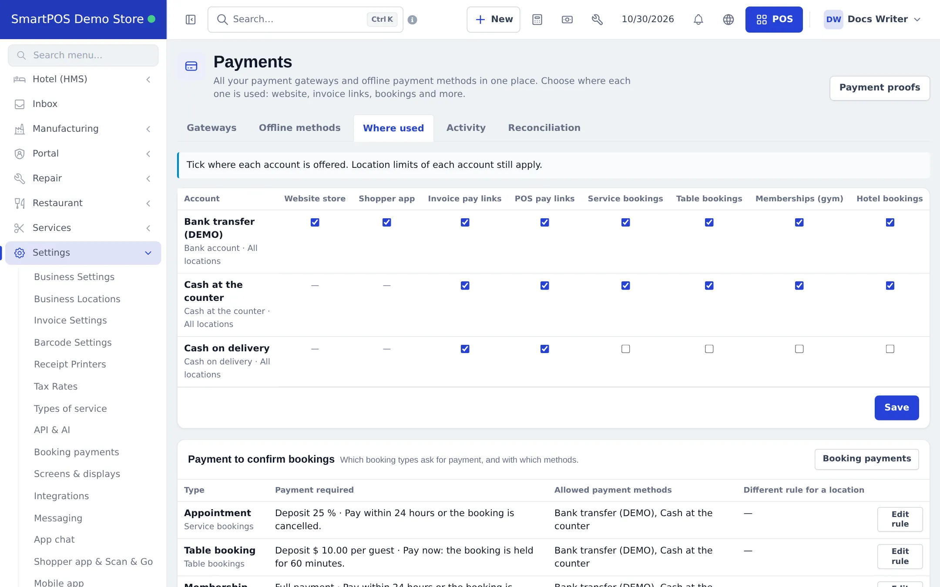This screenshot has width=940, height=587.
Task: Switch to the Offline methods tab
Action: coord(299,128)
